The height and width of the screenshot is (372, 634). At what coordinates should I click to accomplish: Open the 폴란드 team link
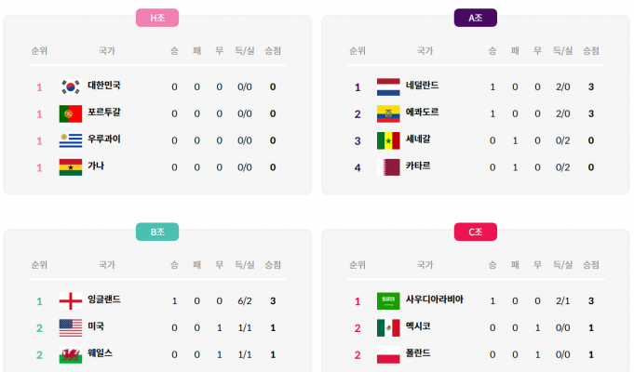[x=417, y=354]
